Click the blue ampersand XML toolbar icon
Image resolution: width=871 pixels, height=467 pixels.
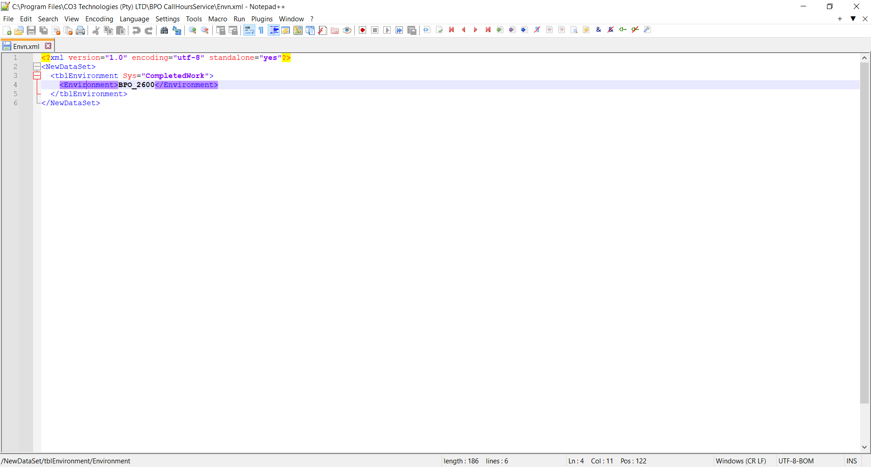(x=598, y=30)
